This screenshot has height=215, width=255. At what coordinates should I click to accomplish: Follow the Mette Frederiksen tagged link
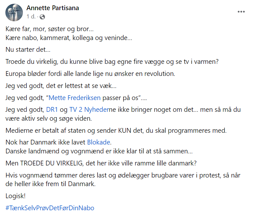[75, 98]
